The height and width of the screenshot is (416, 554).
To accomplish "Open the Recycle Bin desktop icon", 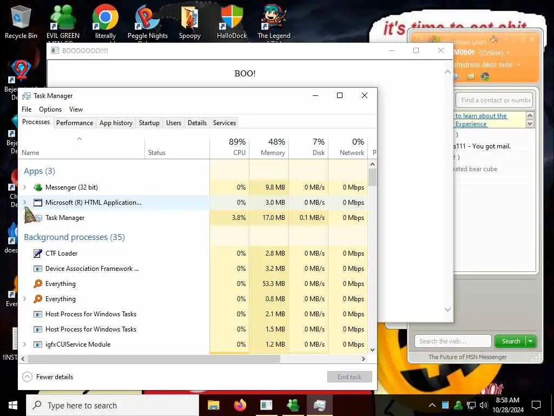I will click(x=21, y=21).
